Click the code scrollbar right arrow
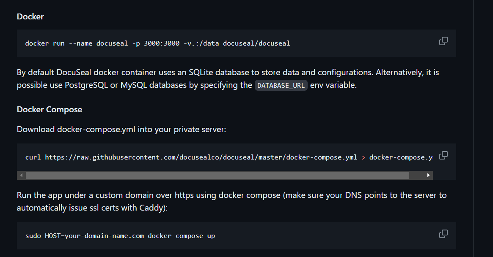The width and height of the screenshot is (493, 257). pos(428,175)
